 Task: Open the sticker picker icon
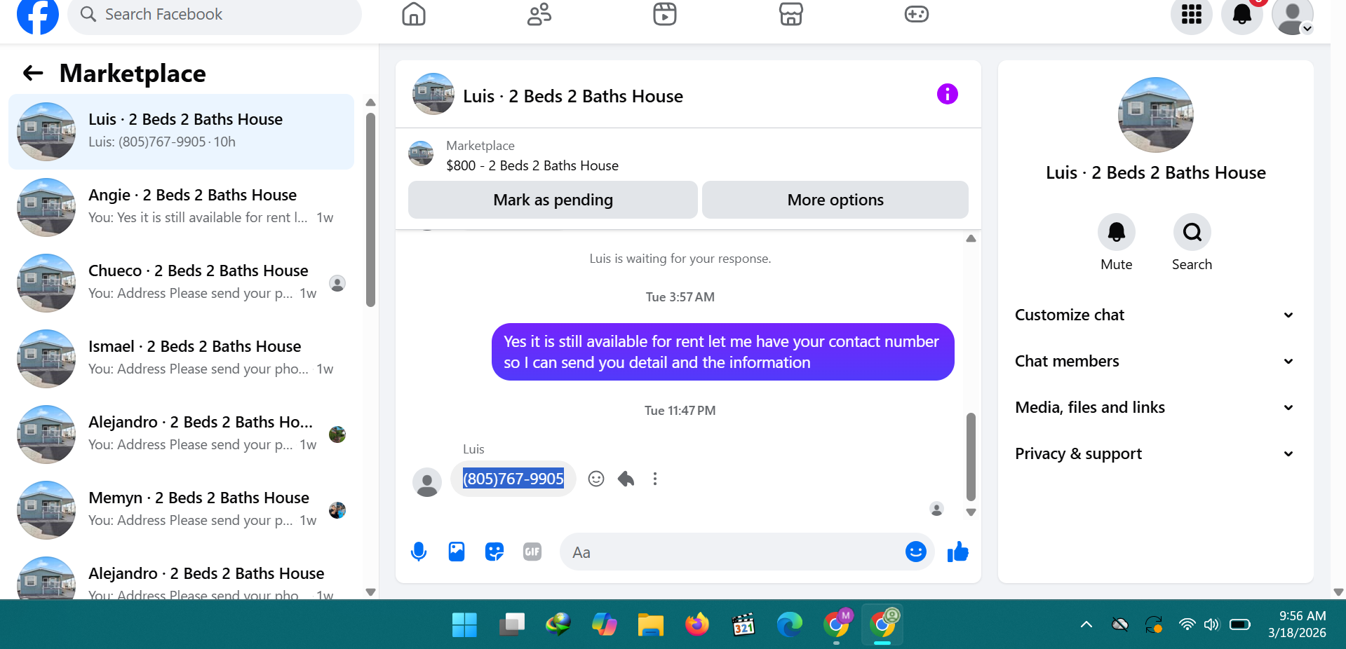[494, 552]
